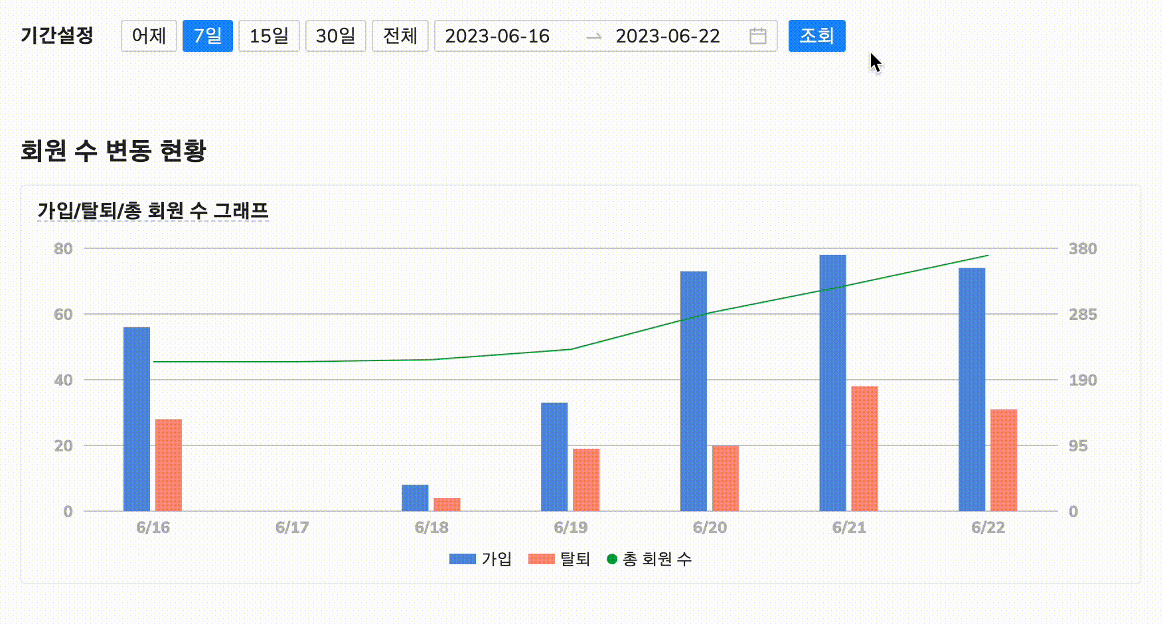Viewport: 1163px width, 624px height.
Task: Click the orange 탈퇴 bar for 6/21
Action: click(x=864, y=449)
